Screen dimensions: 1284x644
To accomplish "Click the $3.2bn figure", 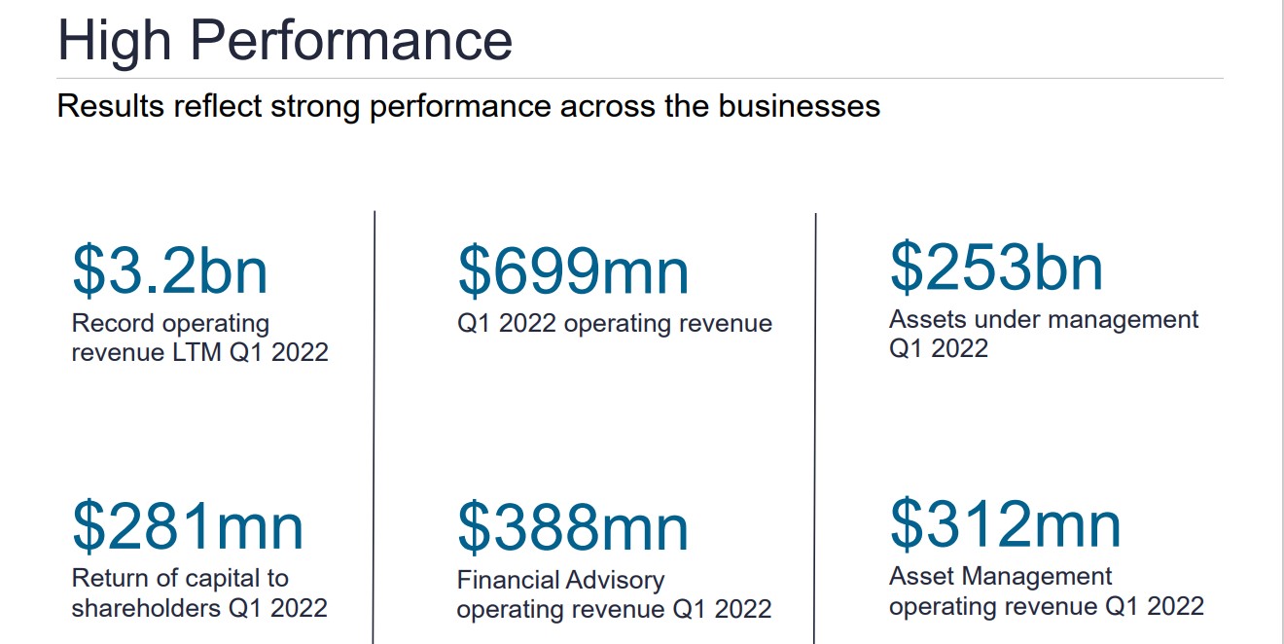I will pyautogui.click(x=170, y=270).
